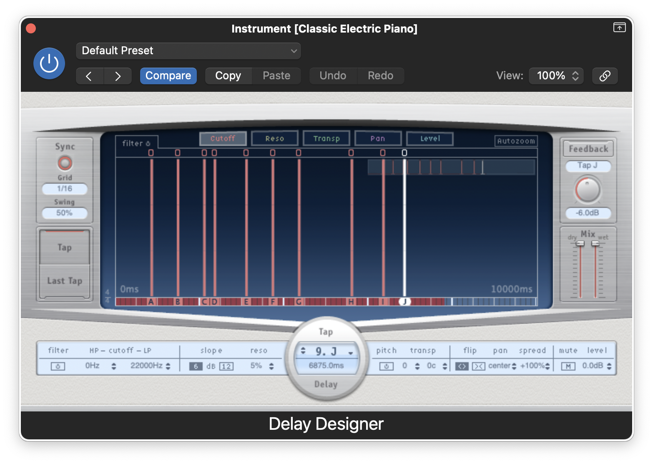The image size is (653, 464).
Task: Click the first flip stereo icon
Action: point(462,366)
